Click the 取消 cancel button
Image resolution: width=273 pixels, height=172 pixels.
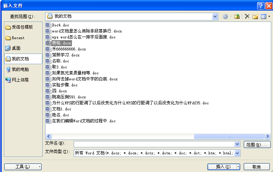click(x=257, y=167)
